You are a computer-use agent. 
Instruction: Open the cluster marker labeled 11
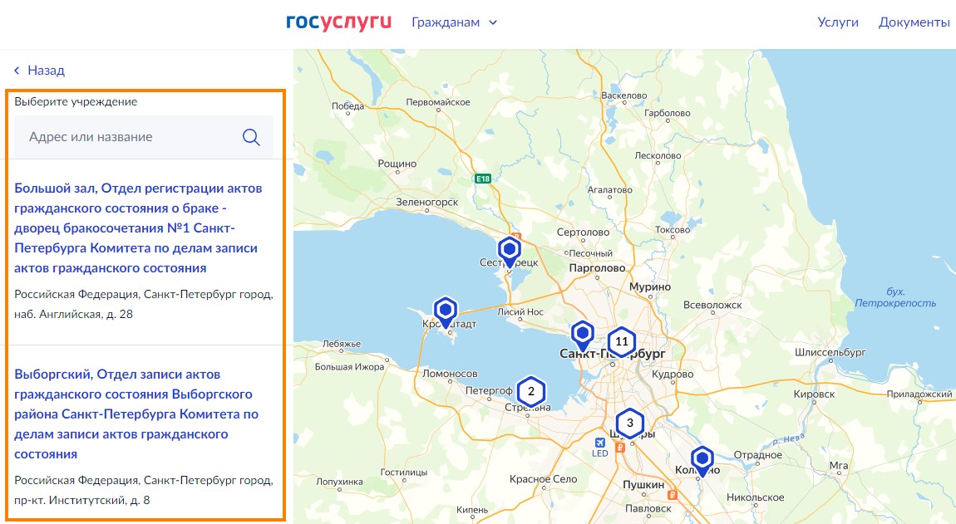coord(621,342)
